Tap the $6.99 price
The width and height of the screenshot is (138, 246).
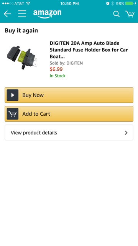56,69
